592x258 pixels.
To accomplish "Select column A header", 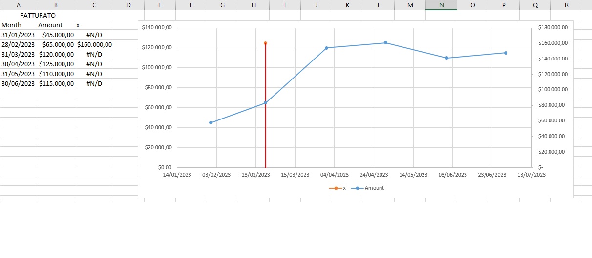I will (x=19, y=5).
